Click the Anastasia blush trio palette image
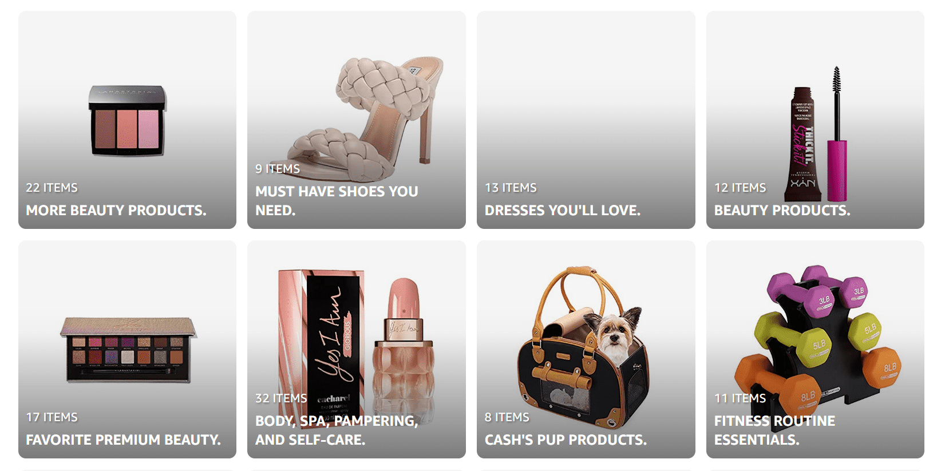The width and height of the screenshot is (941, 471). tap(128, 120)
